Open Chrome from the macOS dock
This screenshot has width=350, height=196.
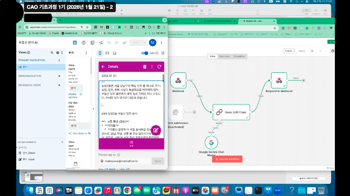point(127,190)
